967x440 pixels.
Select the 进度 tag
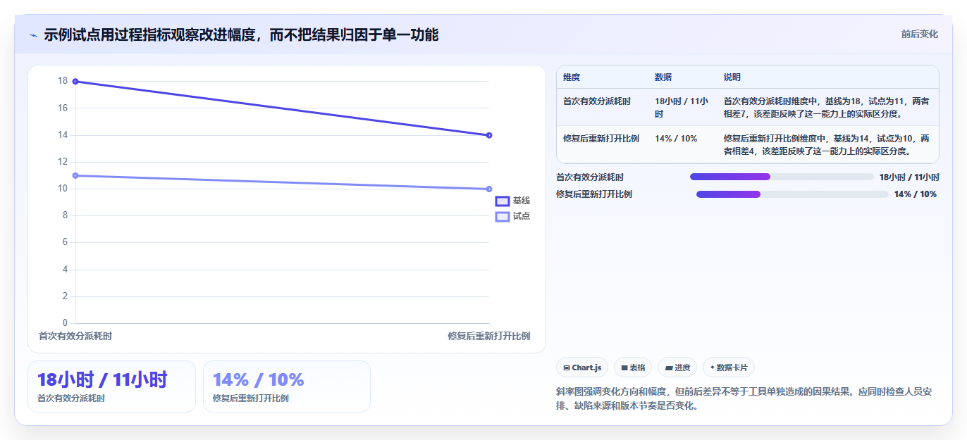pos(677,367)
